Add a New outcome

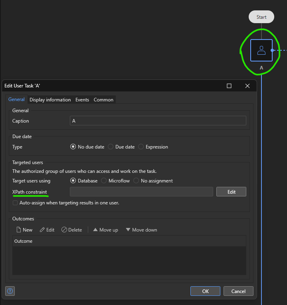point(24,230)
